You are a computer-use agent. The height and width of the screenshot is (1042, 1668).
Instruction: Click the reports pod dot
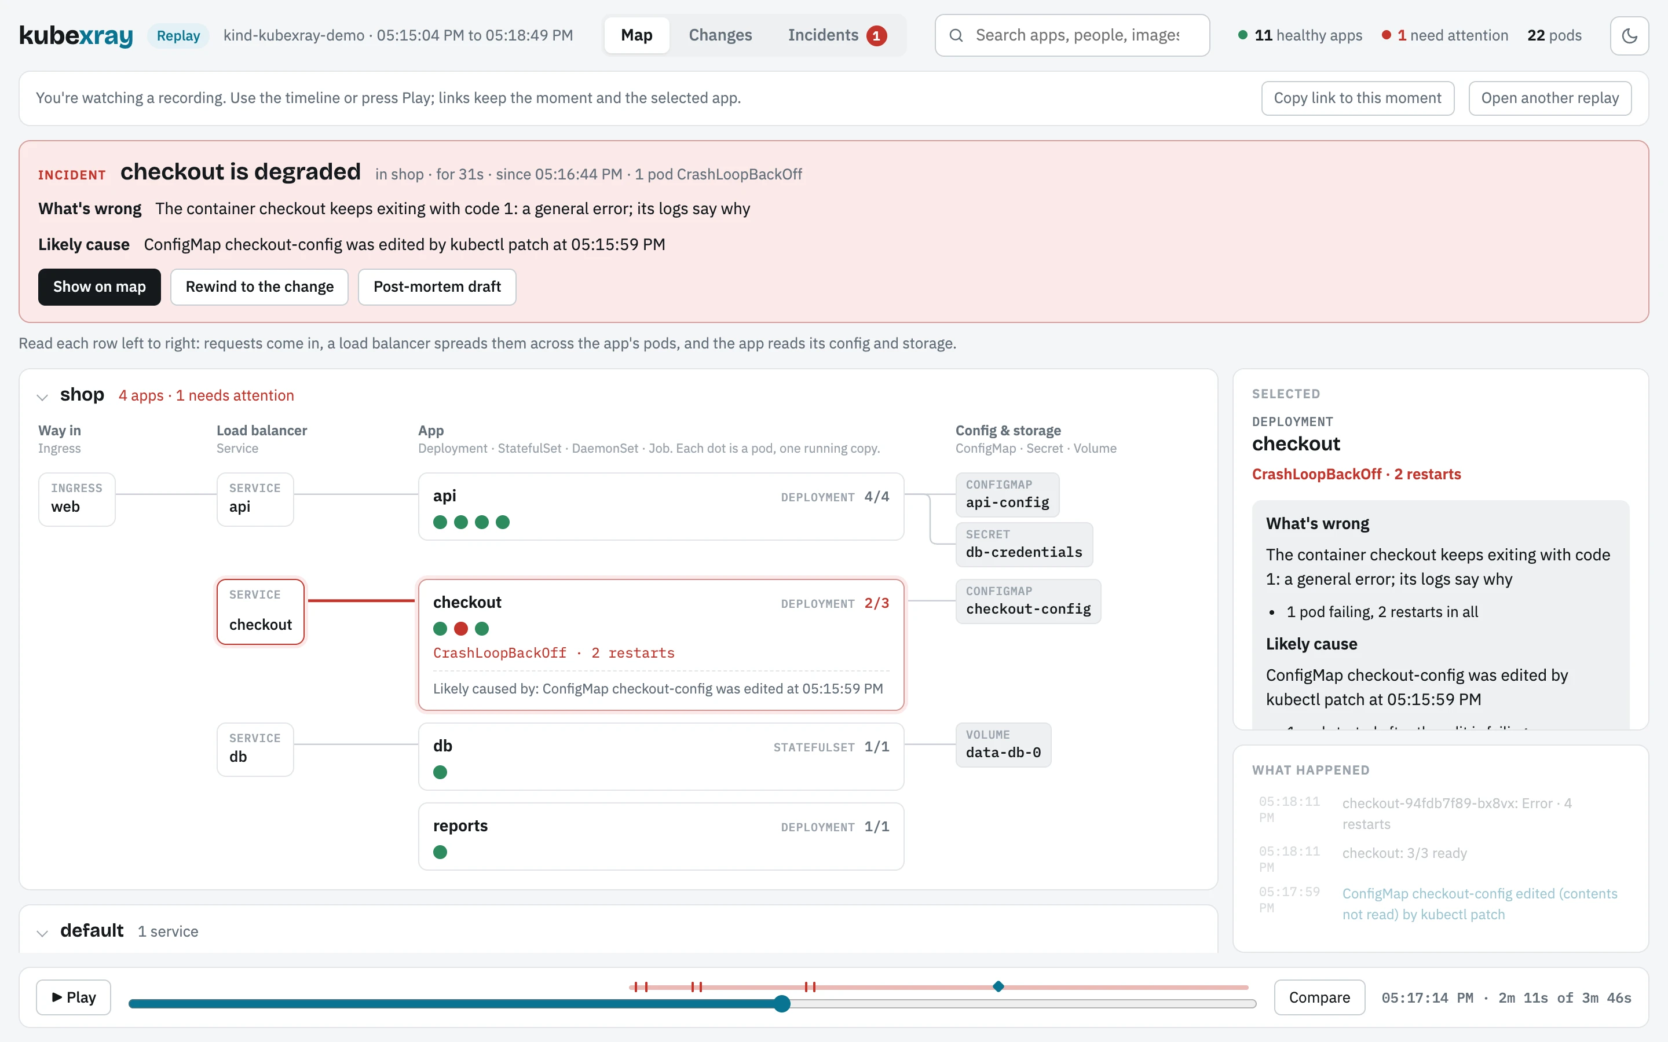tap(440, 853)
